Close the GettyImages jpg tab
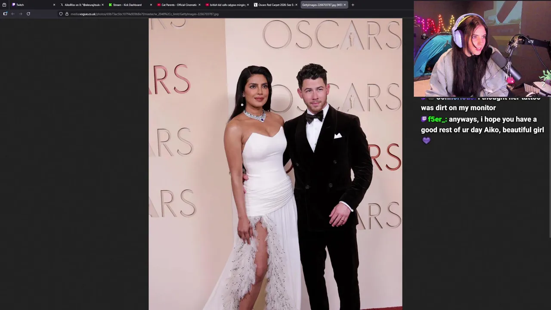 click(345, 5)
